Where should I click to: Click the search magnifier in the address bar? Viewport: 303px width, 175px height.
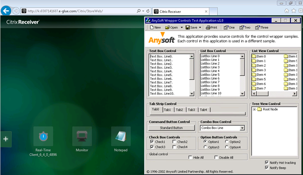(x=139, y=11)
